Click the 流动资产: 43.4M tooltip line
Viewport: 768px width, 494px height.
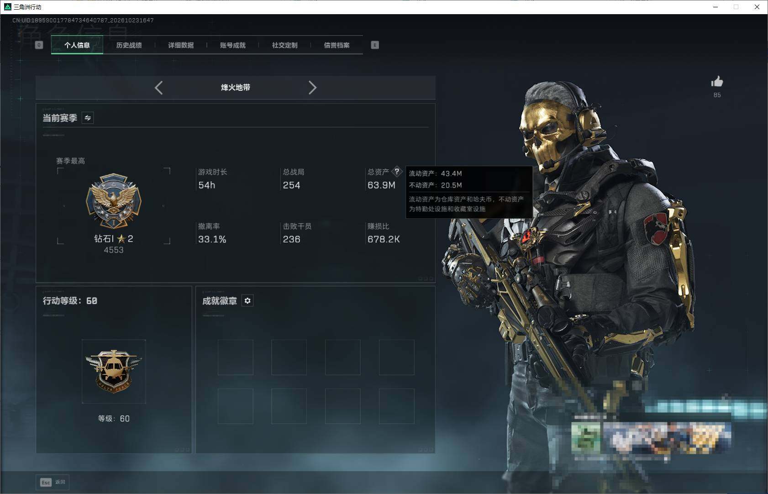coord(436,173)
